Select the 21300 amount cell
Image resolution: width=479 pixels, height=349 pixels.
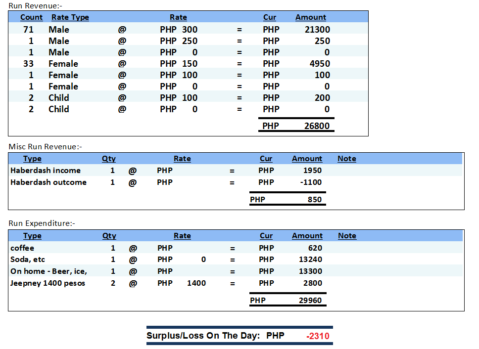pyautogui.click(x=317, y=30)
